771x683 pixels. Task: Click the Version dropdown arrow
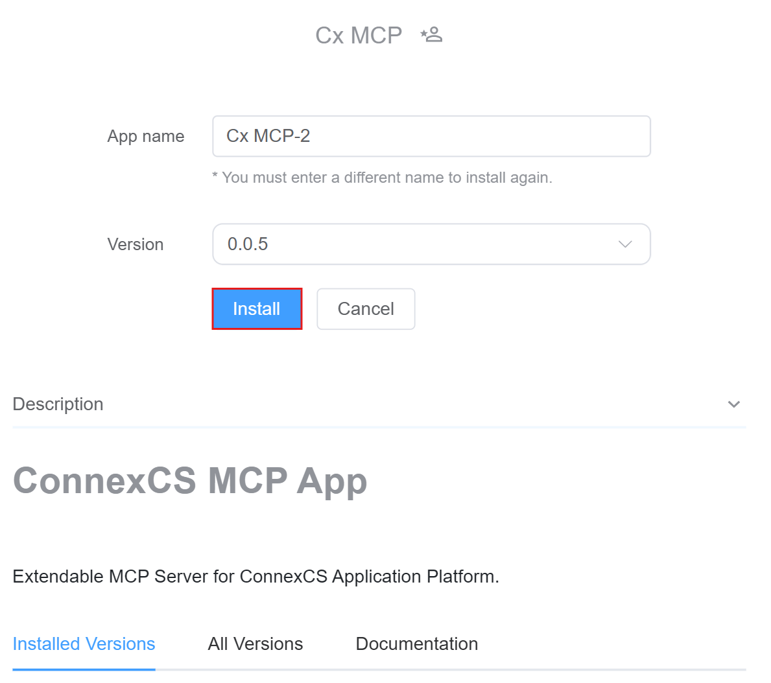pyautogui.click(x=625, y=244)
